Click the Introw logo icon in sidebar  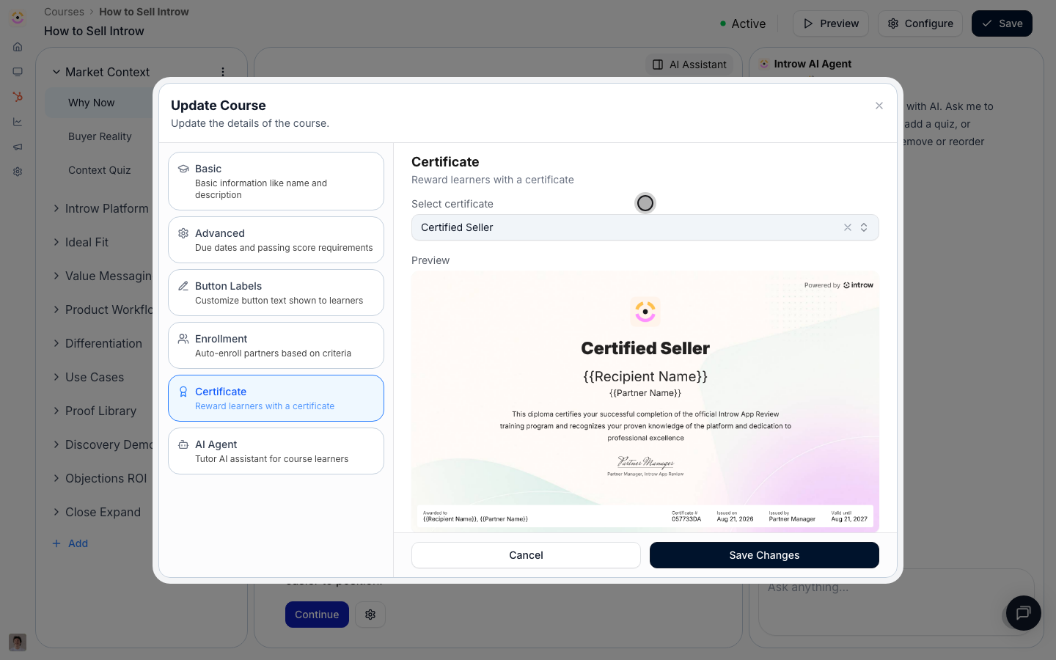[x=18, y=17]
